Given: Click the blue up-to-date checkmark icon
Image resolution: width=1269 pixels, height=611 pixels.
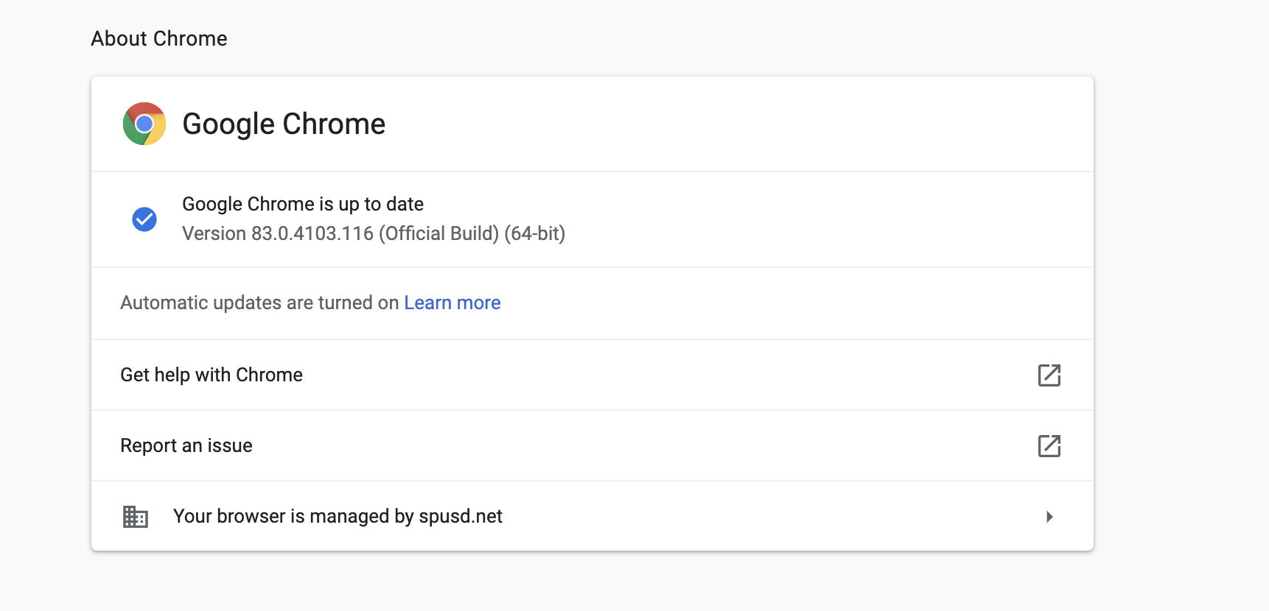Looking at the screenshot, I should (x=144, y=219).
